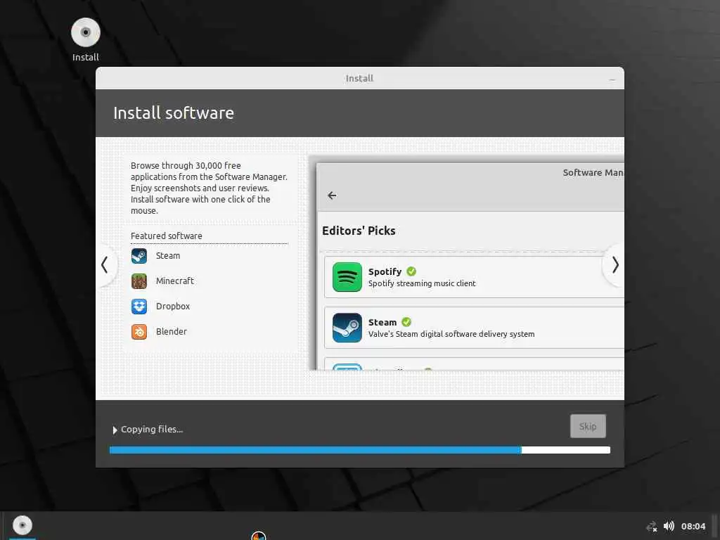Click the 'Blender' label in Featured software
Viewport: 720px width, 540px height.
172,332
